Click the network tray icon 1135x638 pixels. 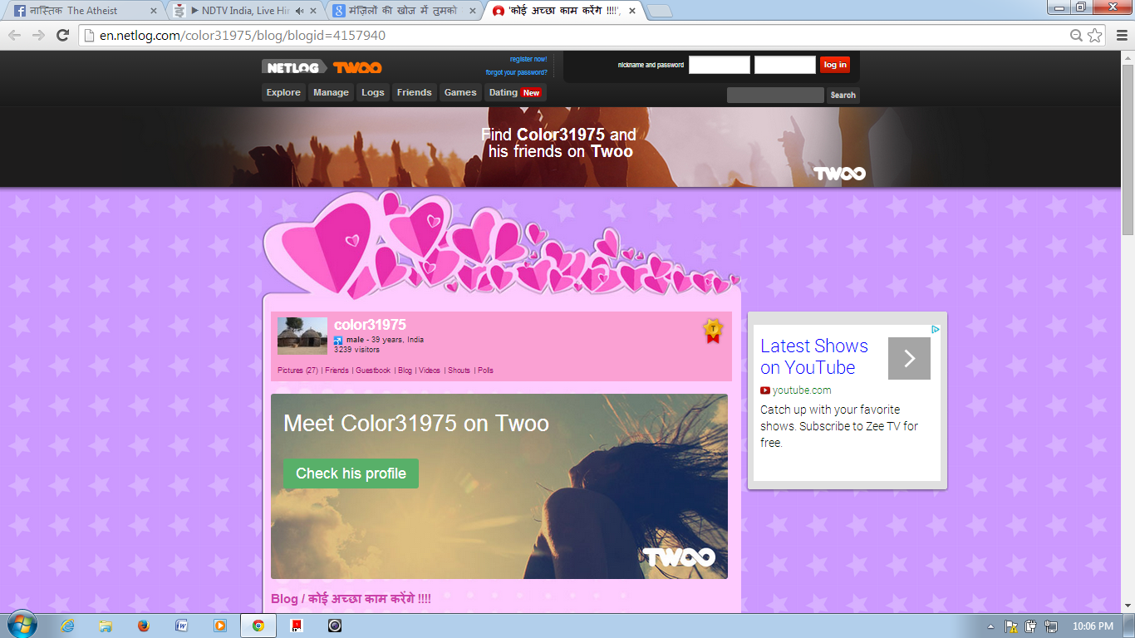(1051, 626)
